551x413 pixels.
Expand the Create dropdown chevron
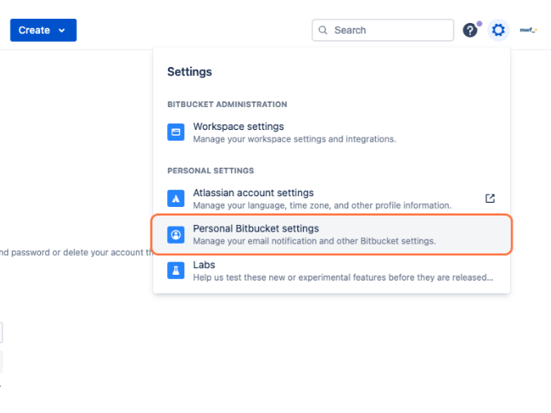pyautogui.click(x=62, y=30)
